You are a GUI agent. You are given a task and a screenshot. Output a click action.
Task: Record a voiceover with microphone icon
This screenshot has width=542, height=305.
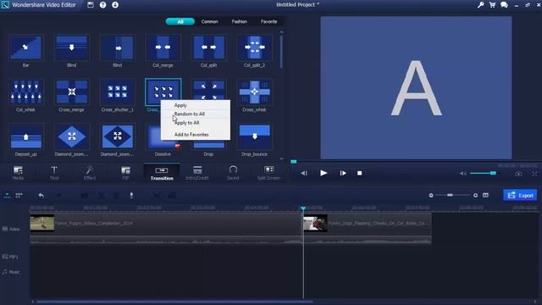(x=131, y=196)
